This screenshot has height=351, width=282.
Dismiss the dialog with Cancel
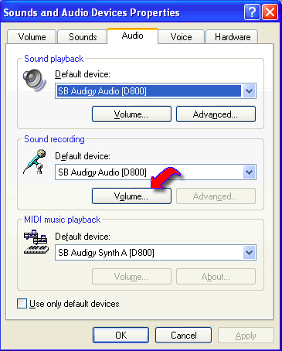[x=183, y=336]
